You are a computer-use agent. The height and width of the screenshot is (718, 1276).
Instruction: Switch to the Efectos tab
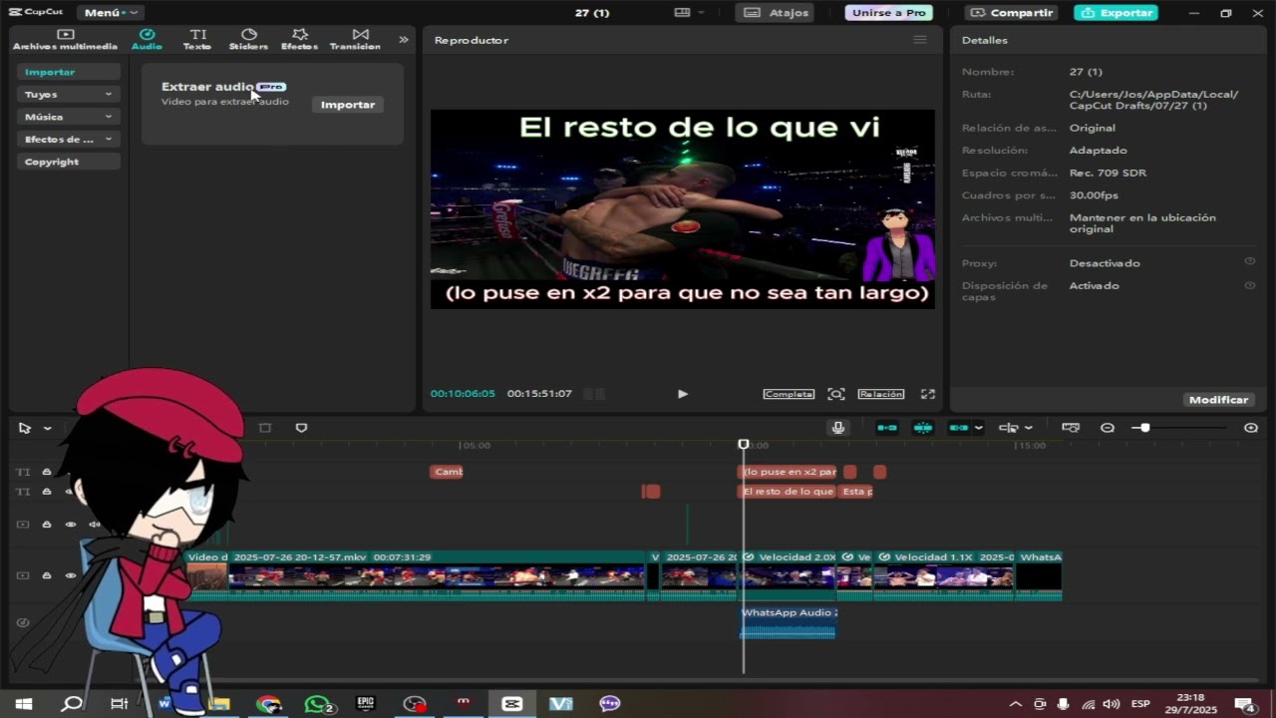299,40
